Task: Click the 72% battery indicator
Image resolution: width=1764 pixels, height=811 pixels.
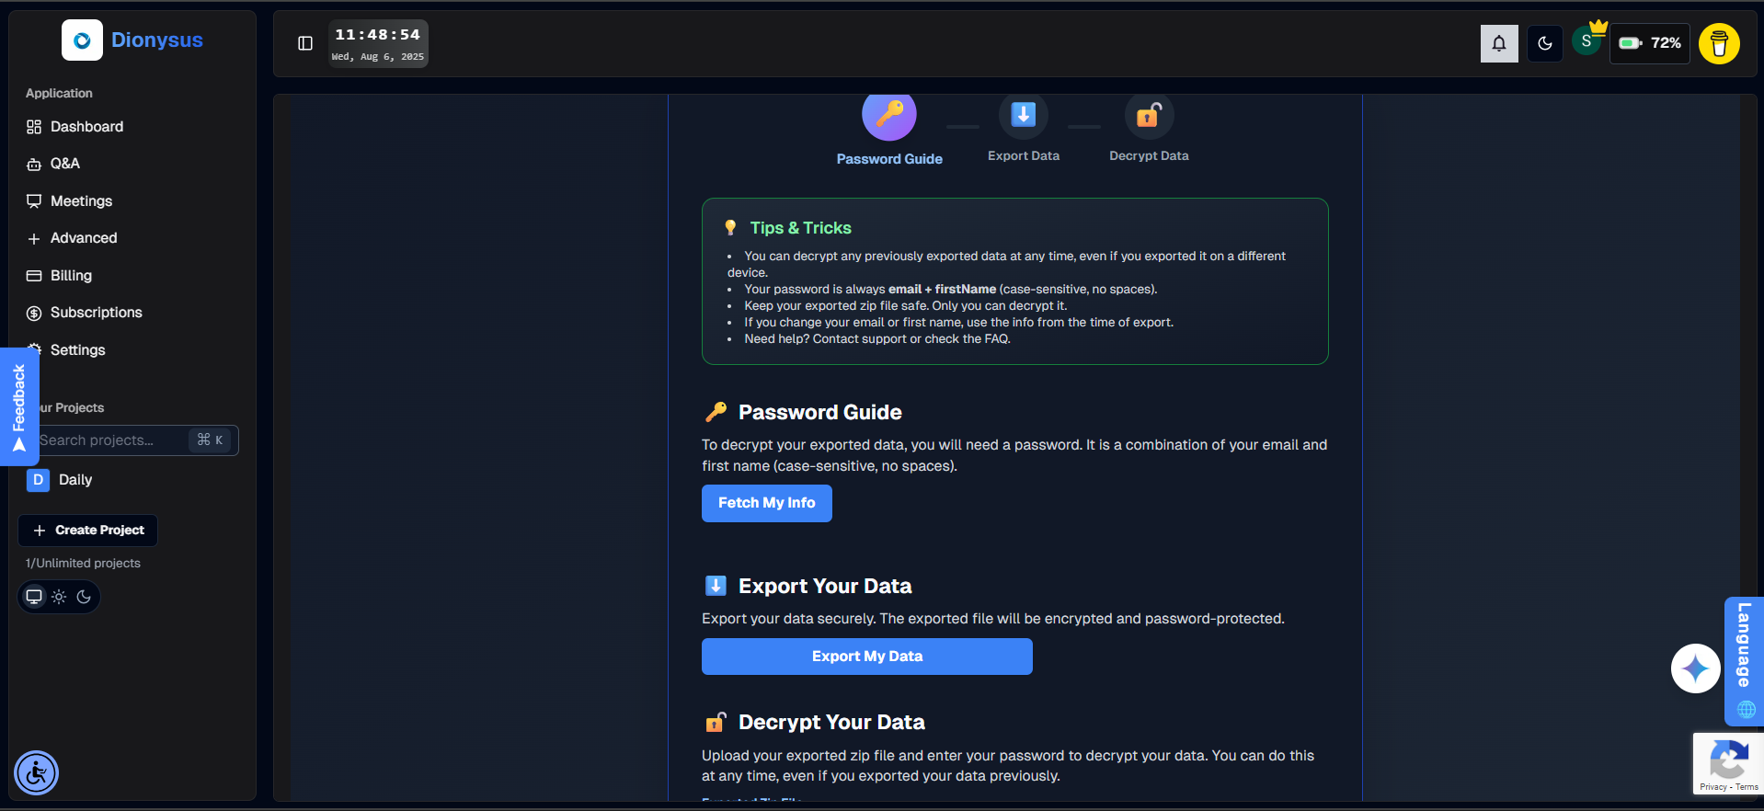Action: pos(1650,43)
